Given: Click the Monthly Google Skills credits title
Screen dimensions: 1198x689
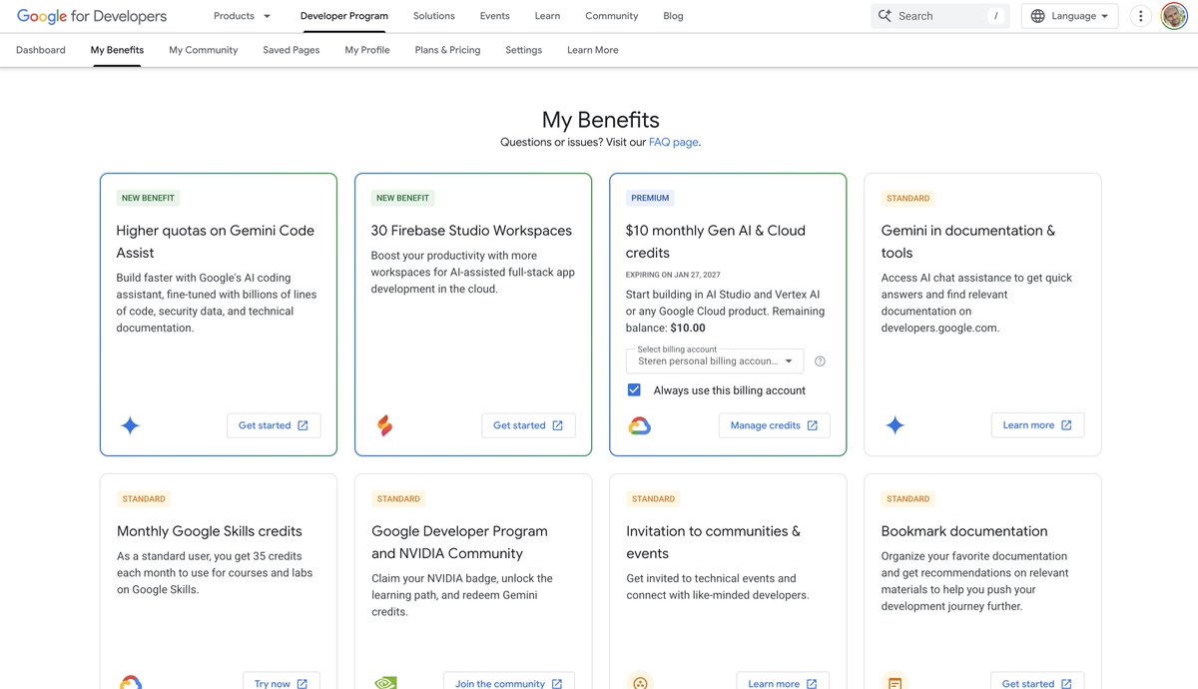Looking at the screenshot, I should click(210, 531).
